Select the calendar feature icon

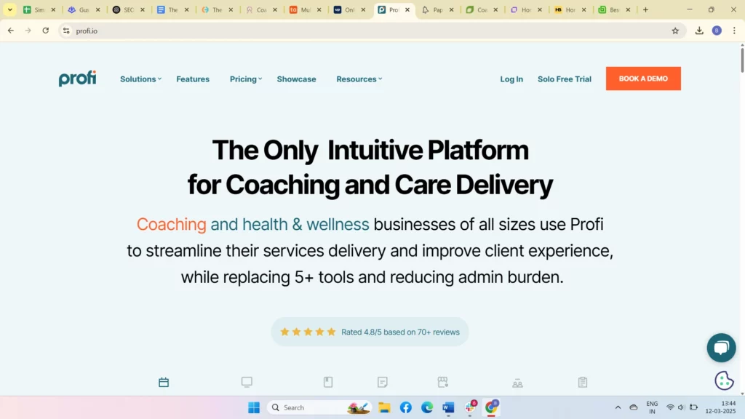click(164, 383)
